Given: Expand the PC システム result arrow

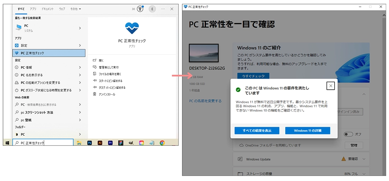Looking at the screenshot, I should (80, 28).
